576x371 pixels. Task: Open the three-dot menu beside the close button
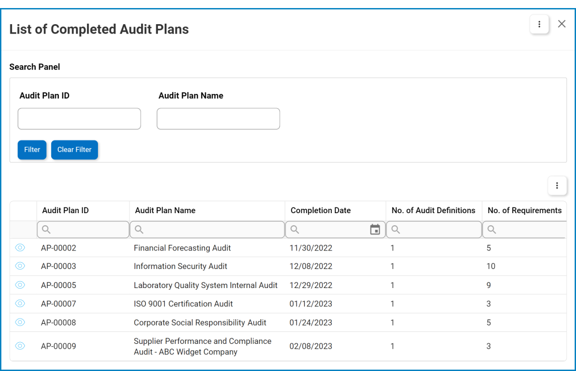click(x=539, y=24)
